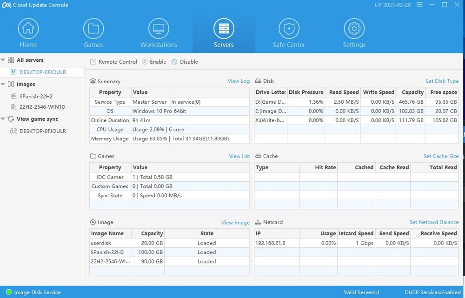Open the Home section icon
The width and height of the screenshot is (465, 298).
[x=28, y=29]
